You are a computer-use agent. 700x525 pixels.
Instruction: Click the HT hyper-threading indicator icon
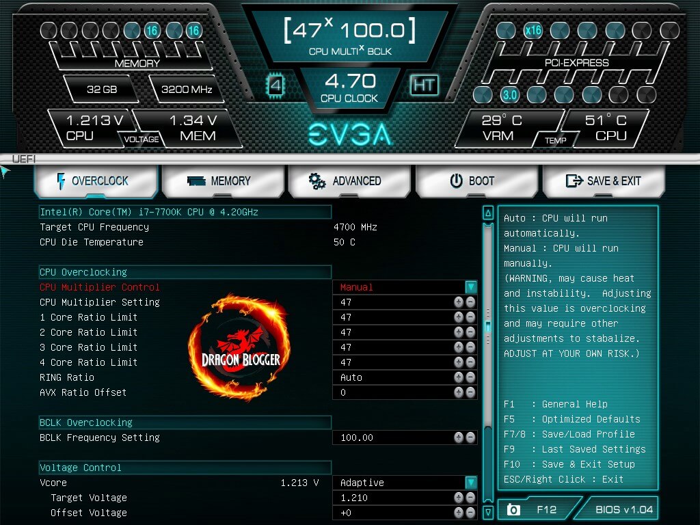click(424, 85)
